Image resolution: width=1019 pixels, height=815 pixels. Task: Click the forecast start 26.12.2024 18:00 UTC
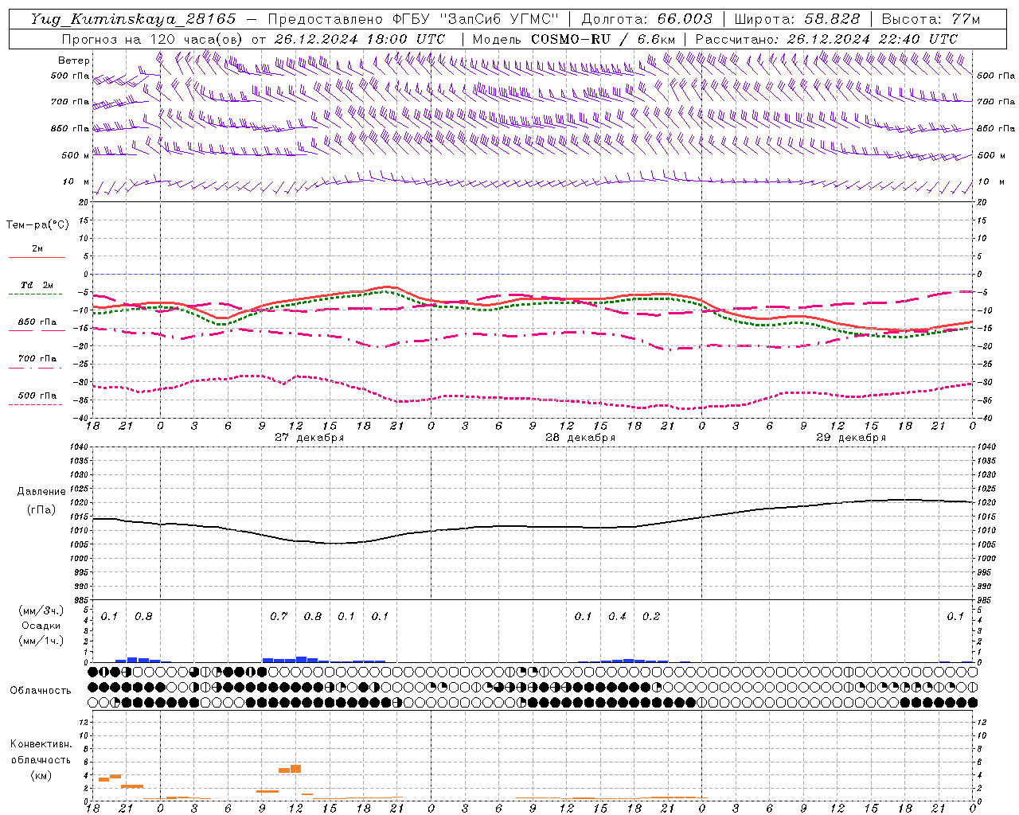pyautogui.click(x=360, y=39)
